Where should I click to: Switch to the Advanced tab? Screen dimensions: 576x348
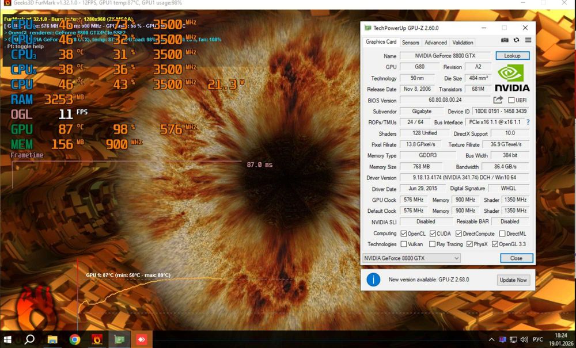tap(435, 43)
